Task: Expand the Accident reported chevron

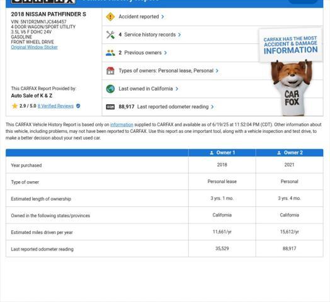Action: point(162,17)
